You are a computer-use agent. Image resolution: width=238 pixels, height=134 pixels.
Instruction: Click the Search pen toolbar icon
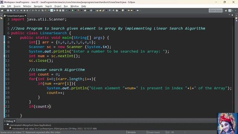click(x=103, y=10)
